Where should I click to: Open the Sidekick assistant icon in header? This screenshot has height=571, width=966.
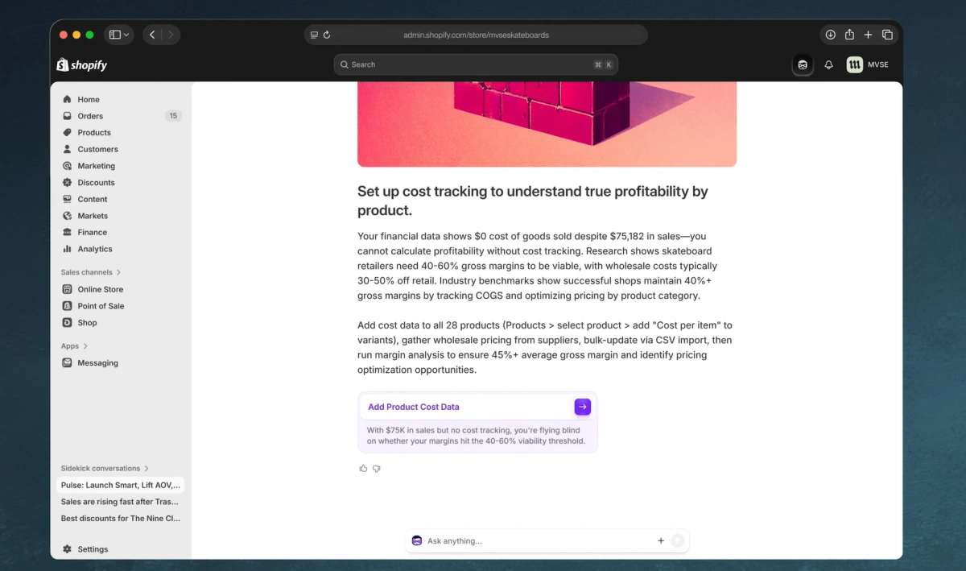(x=803, y=64)
